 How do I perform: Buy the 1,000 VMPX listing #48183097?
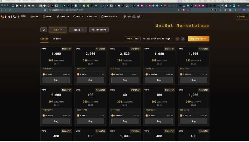tap(56, 80)
